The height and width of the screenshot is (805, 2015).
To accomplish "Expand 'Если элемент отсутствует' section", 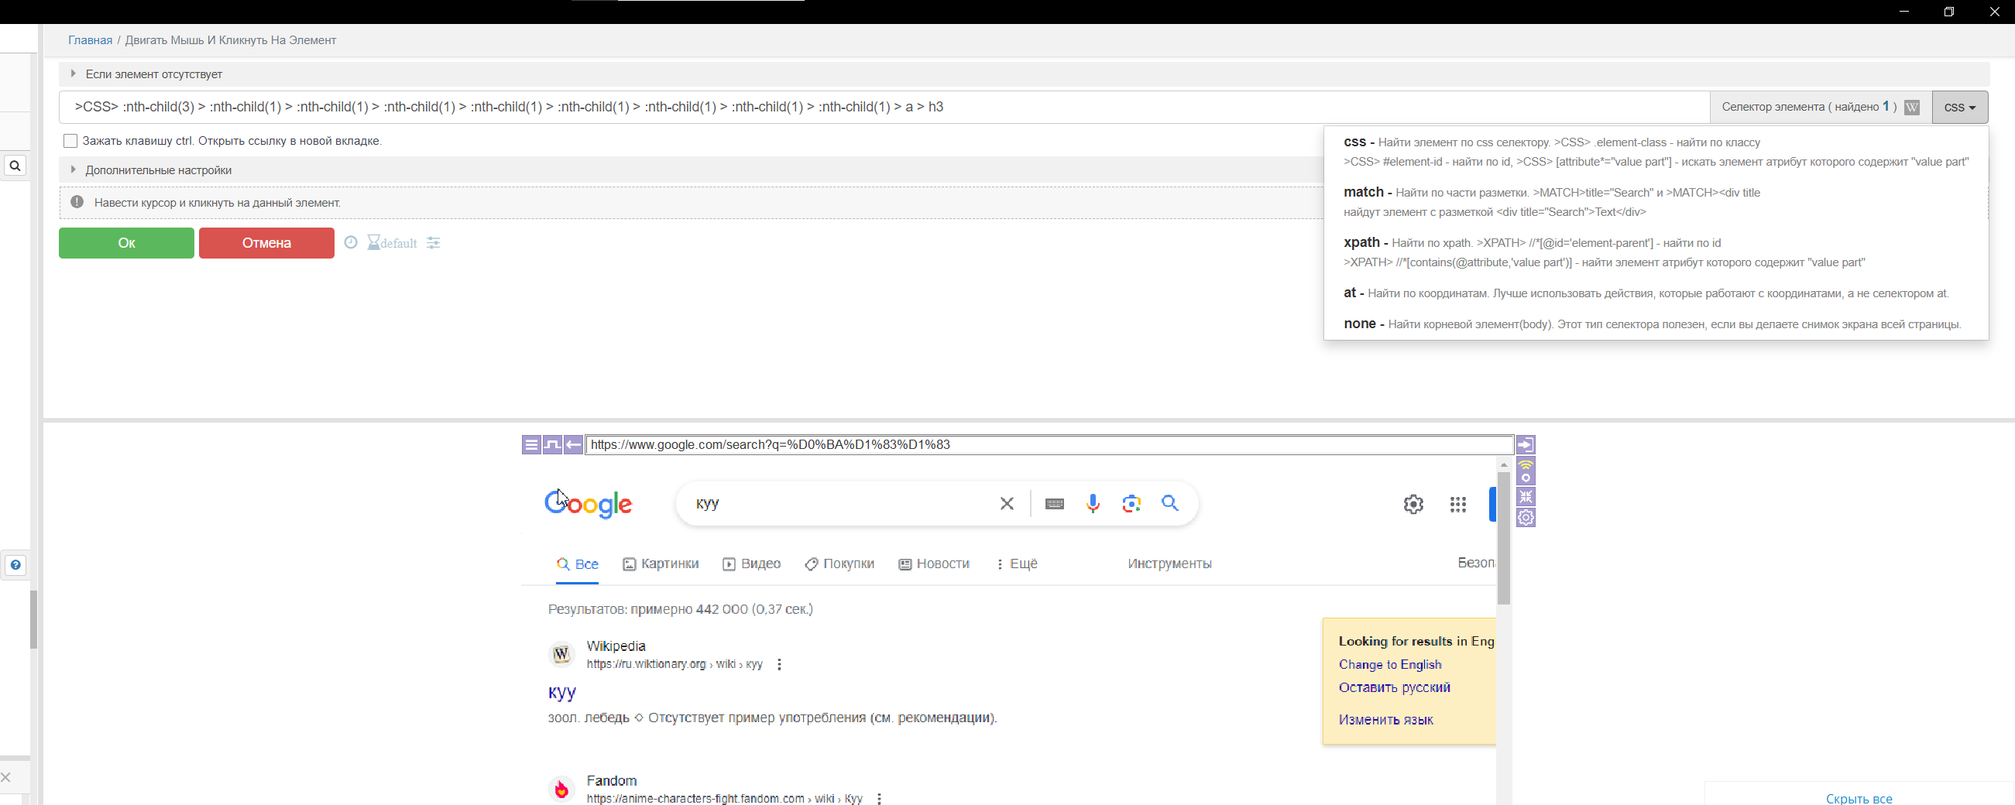I will click(153, 74).
